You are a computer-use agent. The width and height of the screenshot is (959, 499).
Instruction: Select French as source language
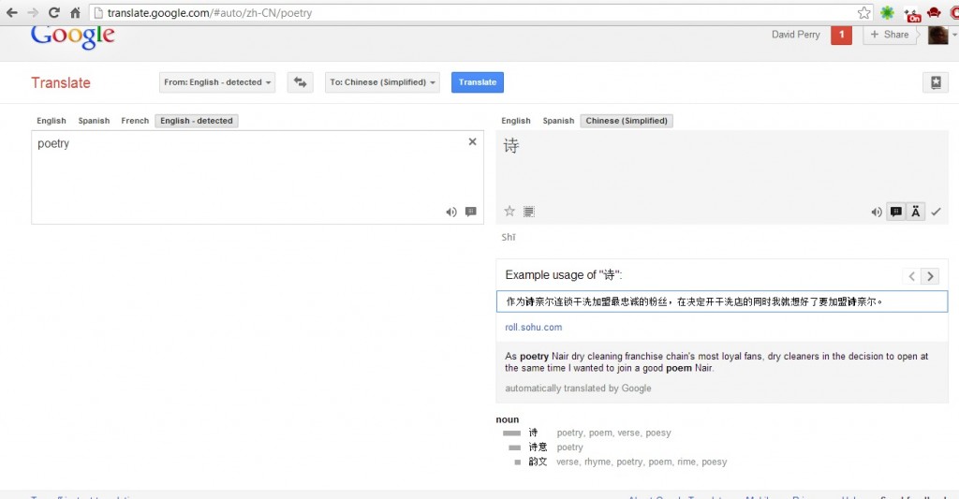[135, 121]
